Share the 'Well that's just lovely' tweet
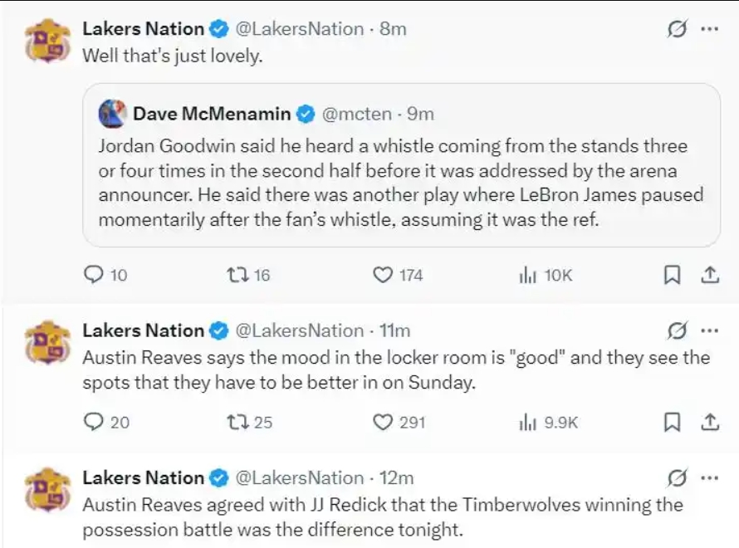 pyautogui.click(x=710, y=275)
